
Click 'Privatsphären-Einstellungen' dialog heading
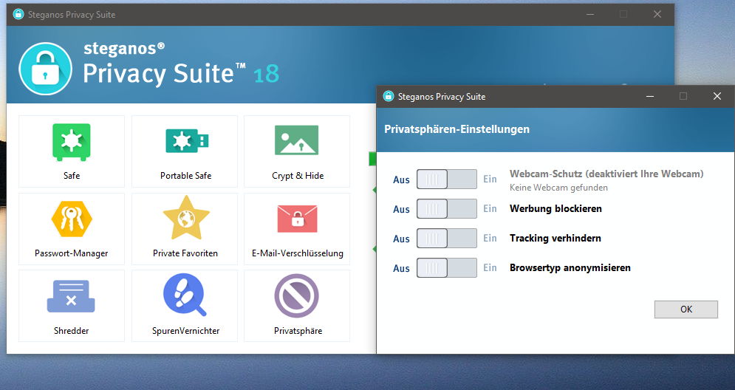click(457, 129)
